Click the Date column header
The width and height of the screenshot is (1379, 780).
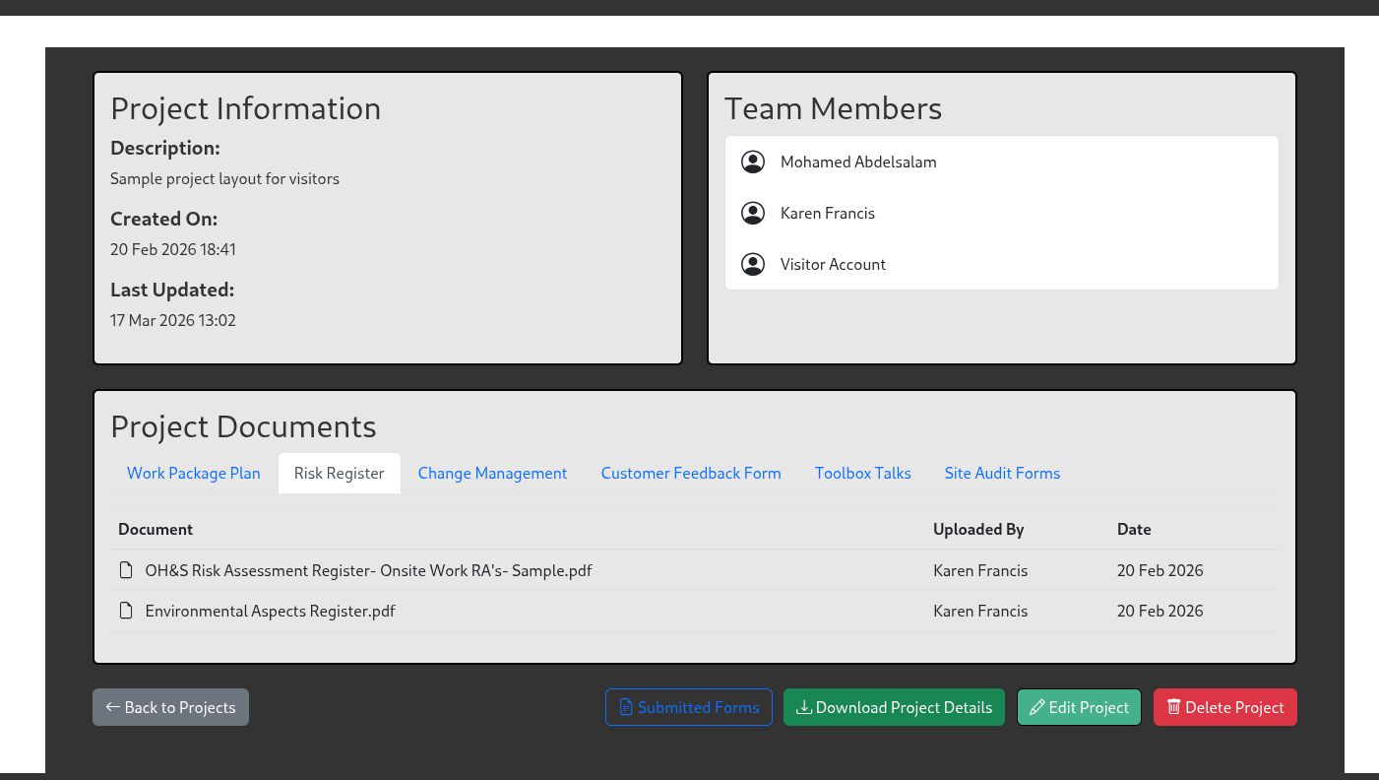1134,529
